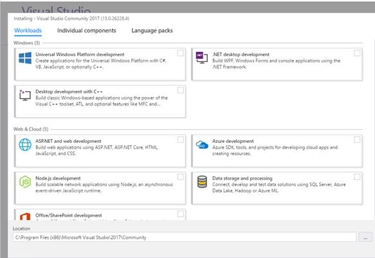Viewport: 375px width, 258px height.
Task: Tick the Desktop development with C++ checkbox
Action: [181, 90]
